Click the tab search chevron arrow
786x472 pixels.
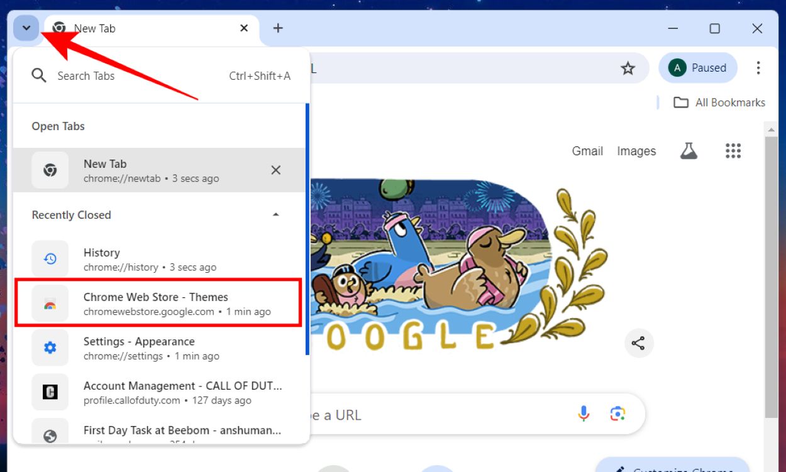[26, 28]
